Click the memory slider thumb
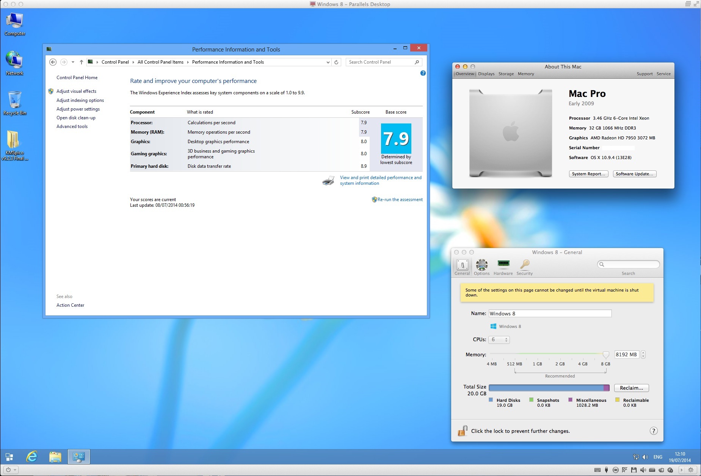Viewport: 701px width, 476px height. click(606, 354)
